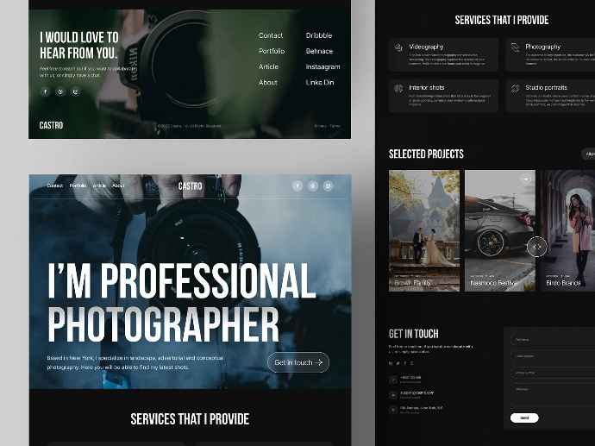
Task: Open the Nasmoco Festival project thumbnail
Action: click(x=500, y=231)
